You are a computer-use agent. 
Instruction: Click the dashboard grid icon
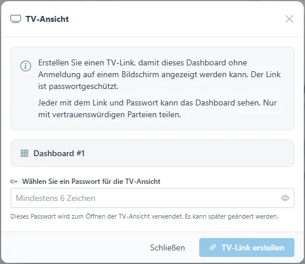click(x=25, y=153)
